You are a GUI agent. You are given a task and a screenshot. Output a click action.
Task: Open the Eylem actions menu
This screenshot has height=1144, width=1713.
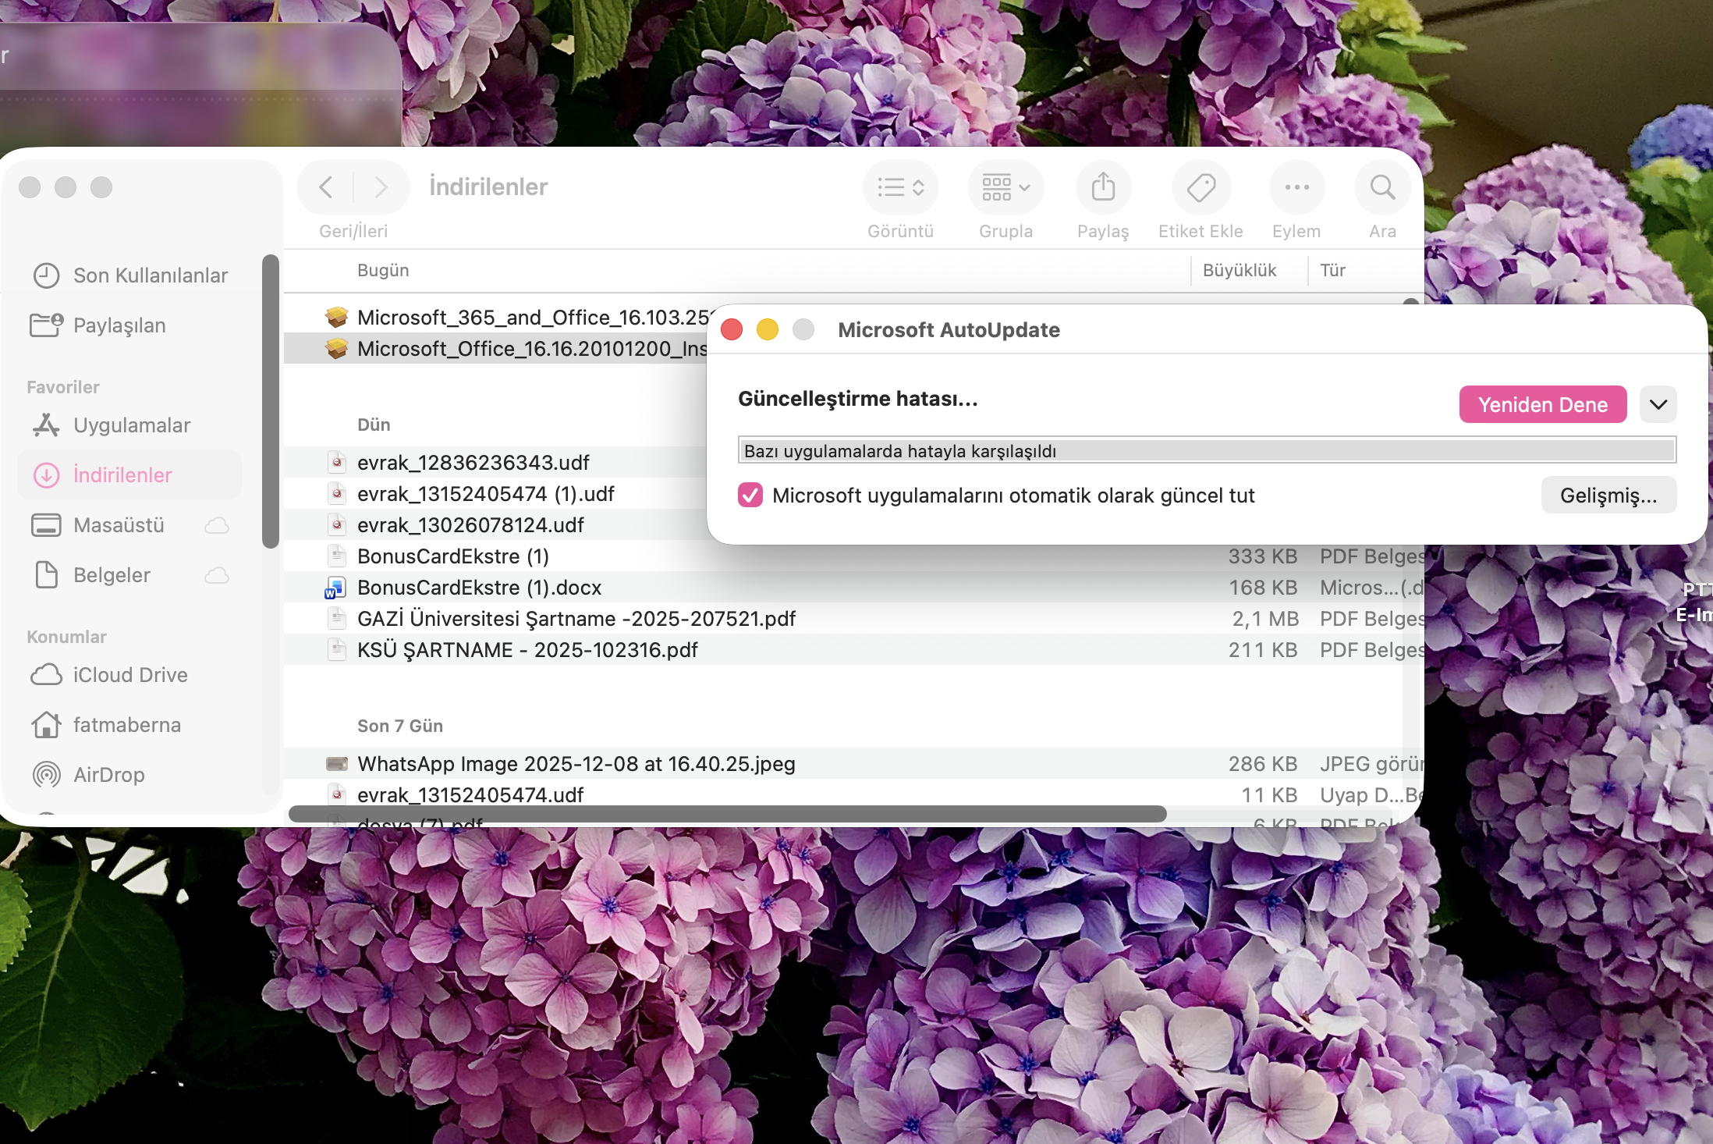[x=1296, y=187]
